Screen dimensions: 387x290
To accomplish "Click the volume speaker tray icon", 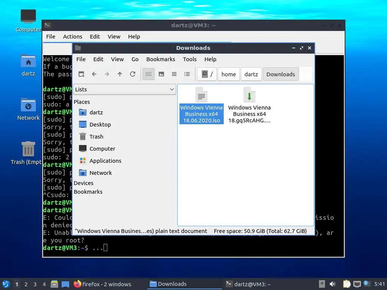I will tap(333, 284).
